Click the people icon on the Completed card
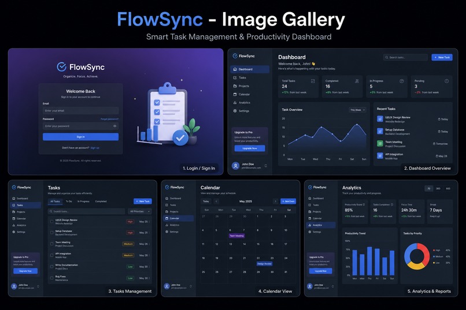The height and width of the screenshot is (310, 466). 357,81
